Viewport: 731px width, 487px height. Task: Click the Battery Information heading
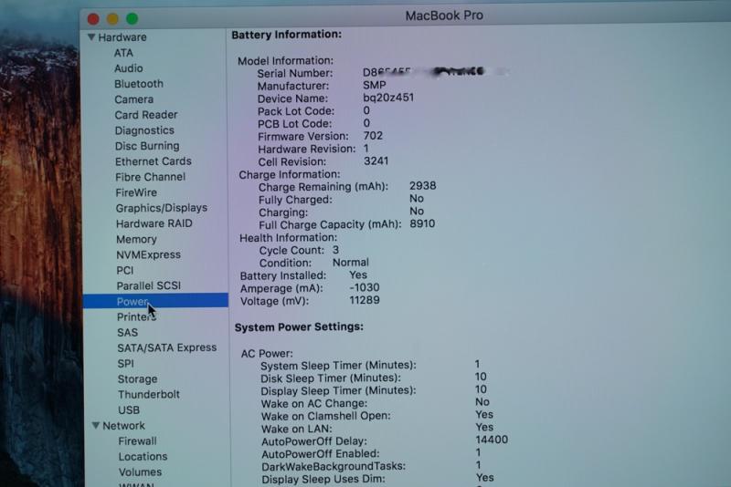287,35
